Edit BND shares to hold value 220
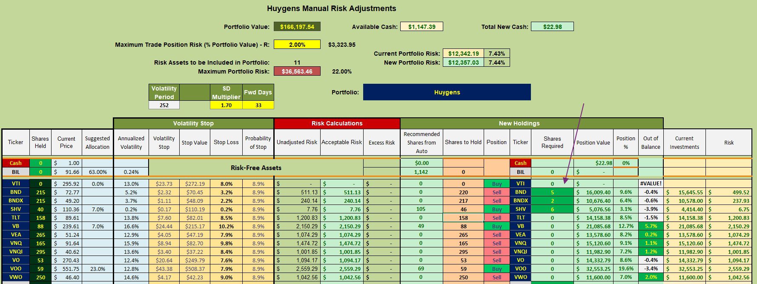This screenshot has width=757, height=284. 463,192
